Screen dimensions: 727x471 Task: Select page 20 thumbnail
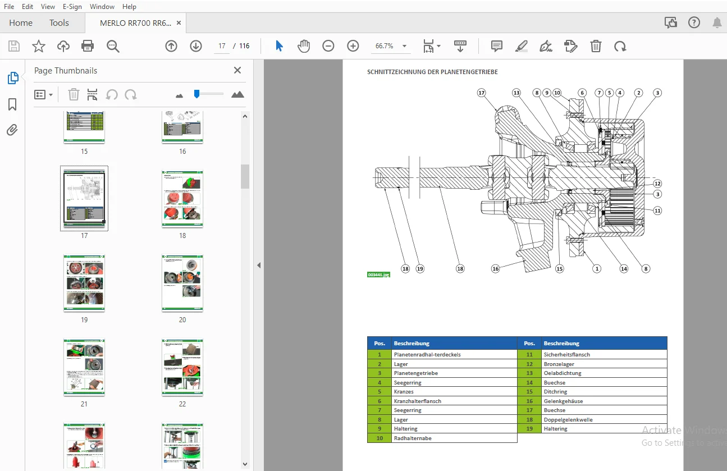[x=182, y=283]
